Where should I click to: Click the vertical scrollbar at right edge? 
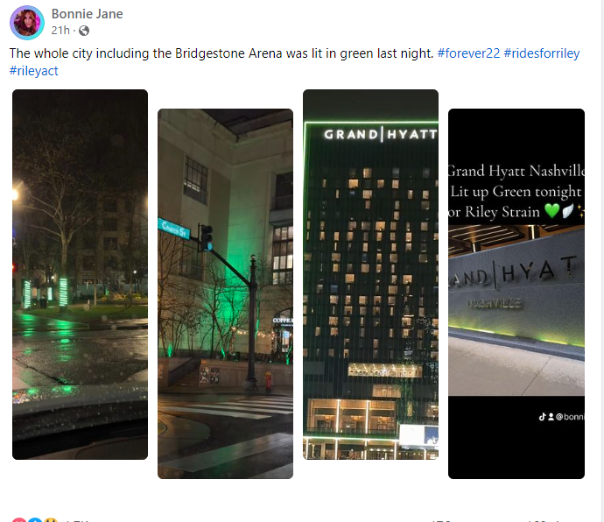602,261
